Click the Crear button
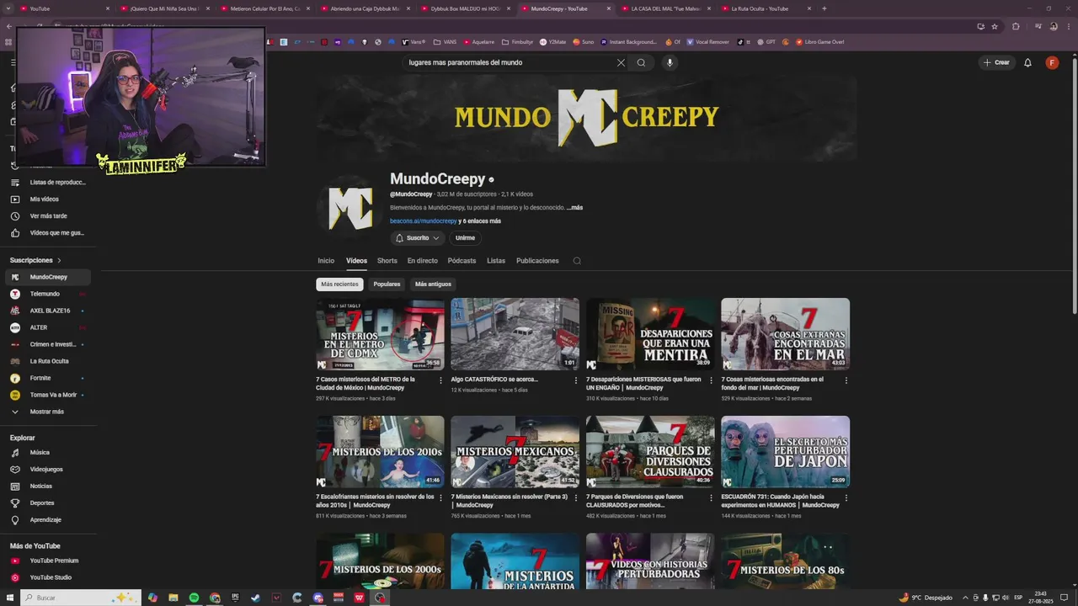Image resolution: width=1078 pixels, height=606 pixels. (995, 62)
